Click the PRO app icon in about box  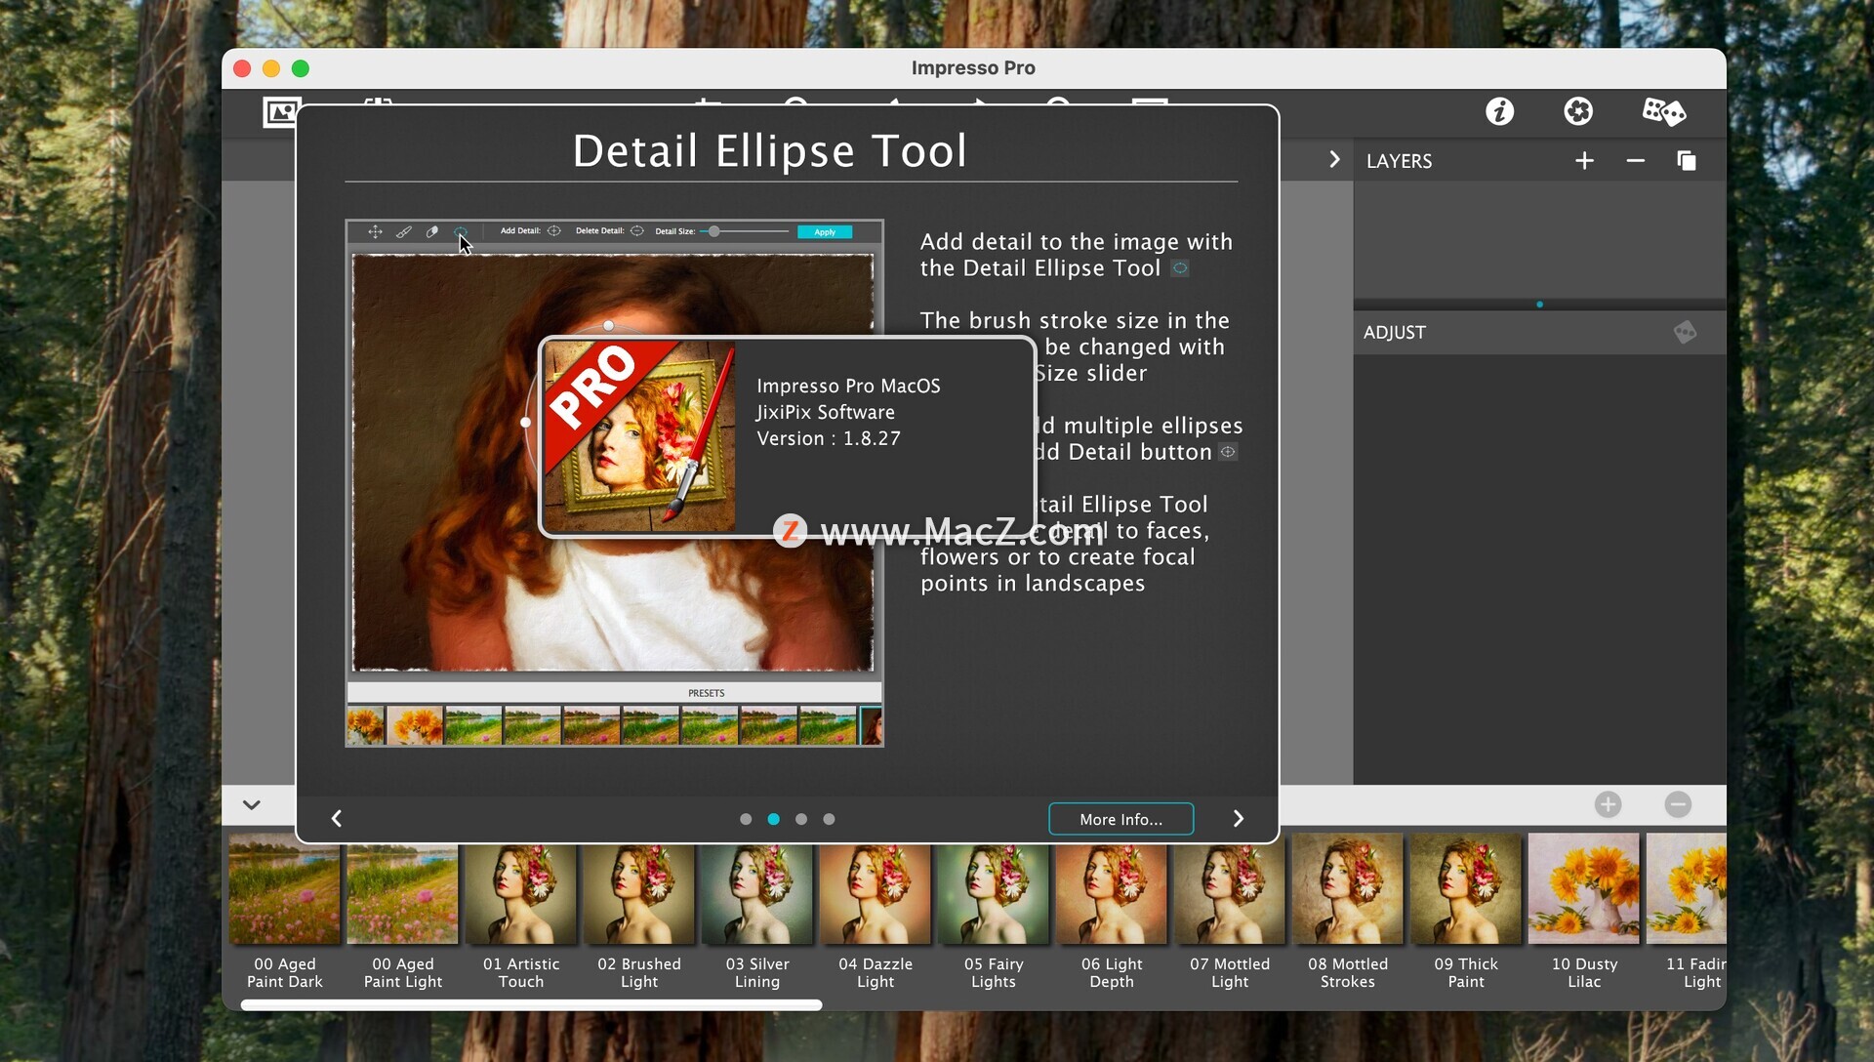point(639,435)
